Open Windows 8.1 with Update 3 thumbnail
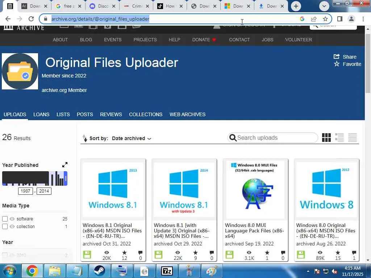This screenshot has width=371, height=278. pos(184,190)
